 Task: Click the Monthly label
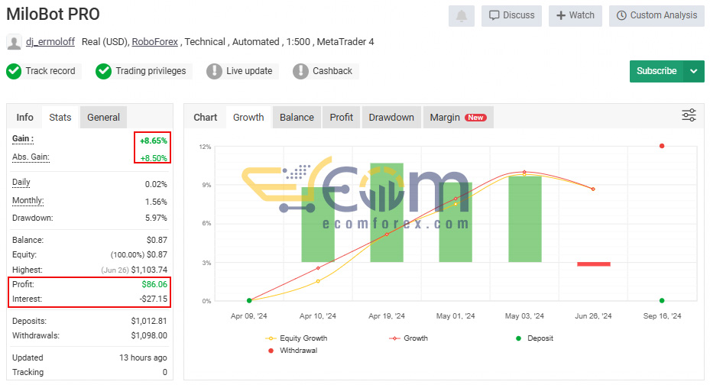point(28,200)
